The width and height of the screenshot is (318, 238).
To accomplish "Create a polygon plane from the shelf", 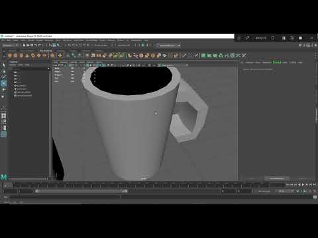I will click(38, 56).
